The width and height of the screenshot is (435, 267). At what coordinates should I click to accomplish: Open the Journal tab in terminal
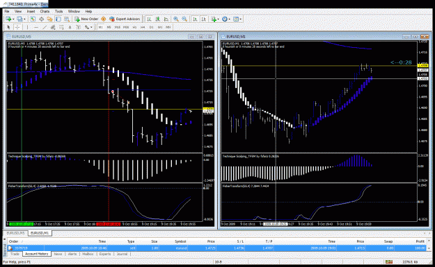(122, 254)
